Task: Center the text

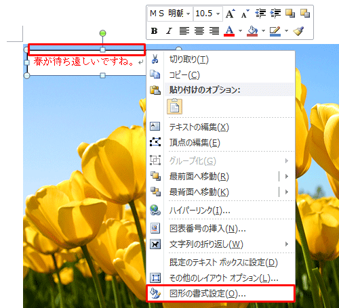Action: (x=199, y=31)
